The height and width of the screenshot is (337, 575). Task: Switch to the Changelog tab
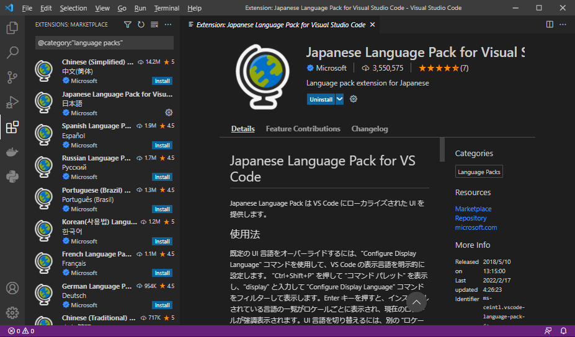[x=369, y=129]
